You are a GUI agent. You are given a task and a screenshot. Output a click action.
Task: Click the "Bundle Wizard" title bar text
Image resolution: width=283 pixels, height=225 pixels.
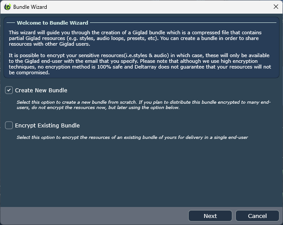(30, 7)
